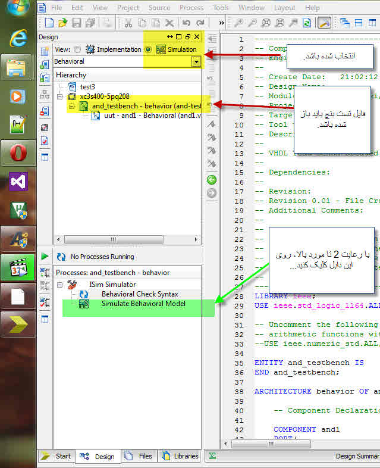This screenshot has width=380, height=468.
Task: Click the Undo arrow in toolbar
Action: (x=186, y=23)
